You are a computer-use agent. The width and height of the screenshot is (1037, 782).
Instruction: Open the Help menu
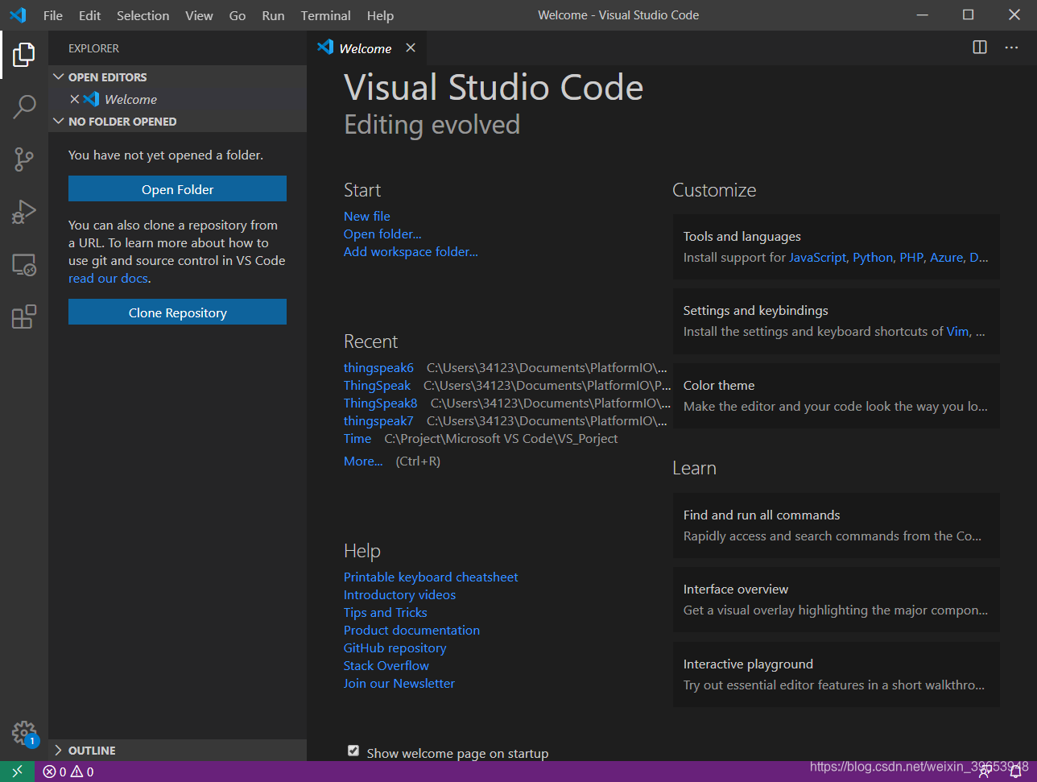pyautogui.click(x=380, y=15)
